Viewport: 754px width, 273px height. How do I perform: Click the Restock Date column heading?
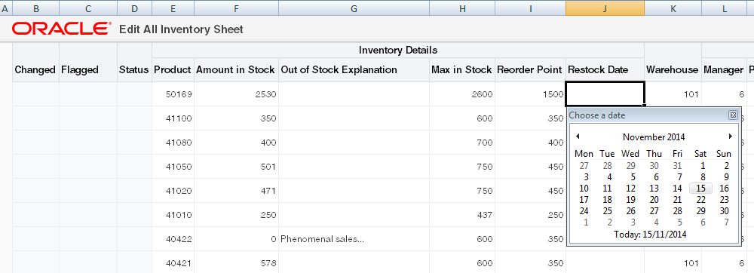(598, 69)
